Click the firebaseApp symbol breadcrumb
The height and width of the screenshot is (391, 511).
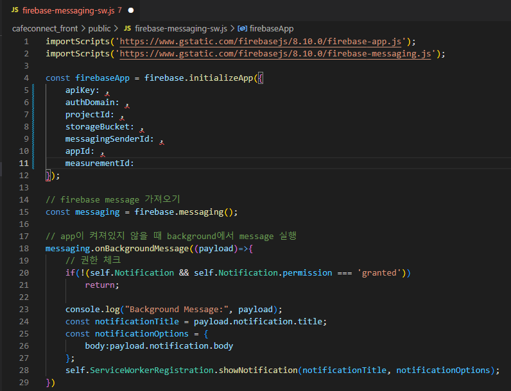click(x=272, y=29)
